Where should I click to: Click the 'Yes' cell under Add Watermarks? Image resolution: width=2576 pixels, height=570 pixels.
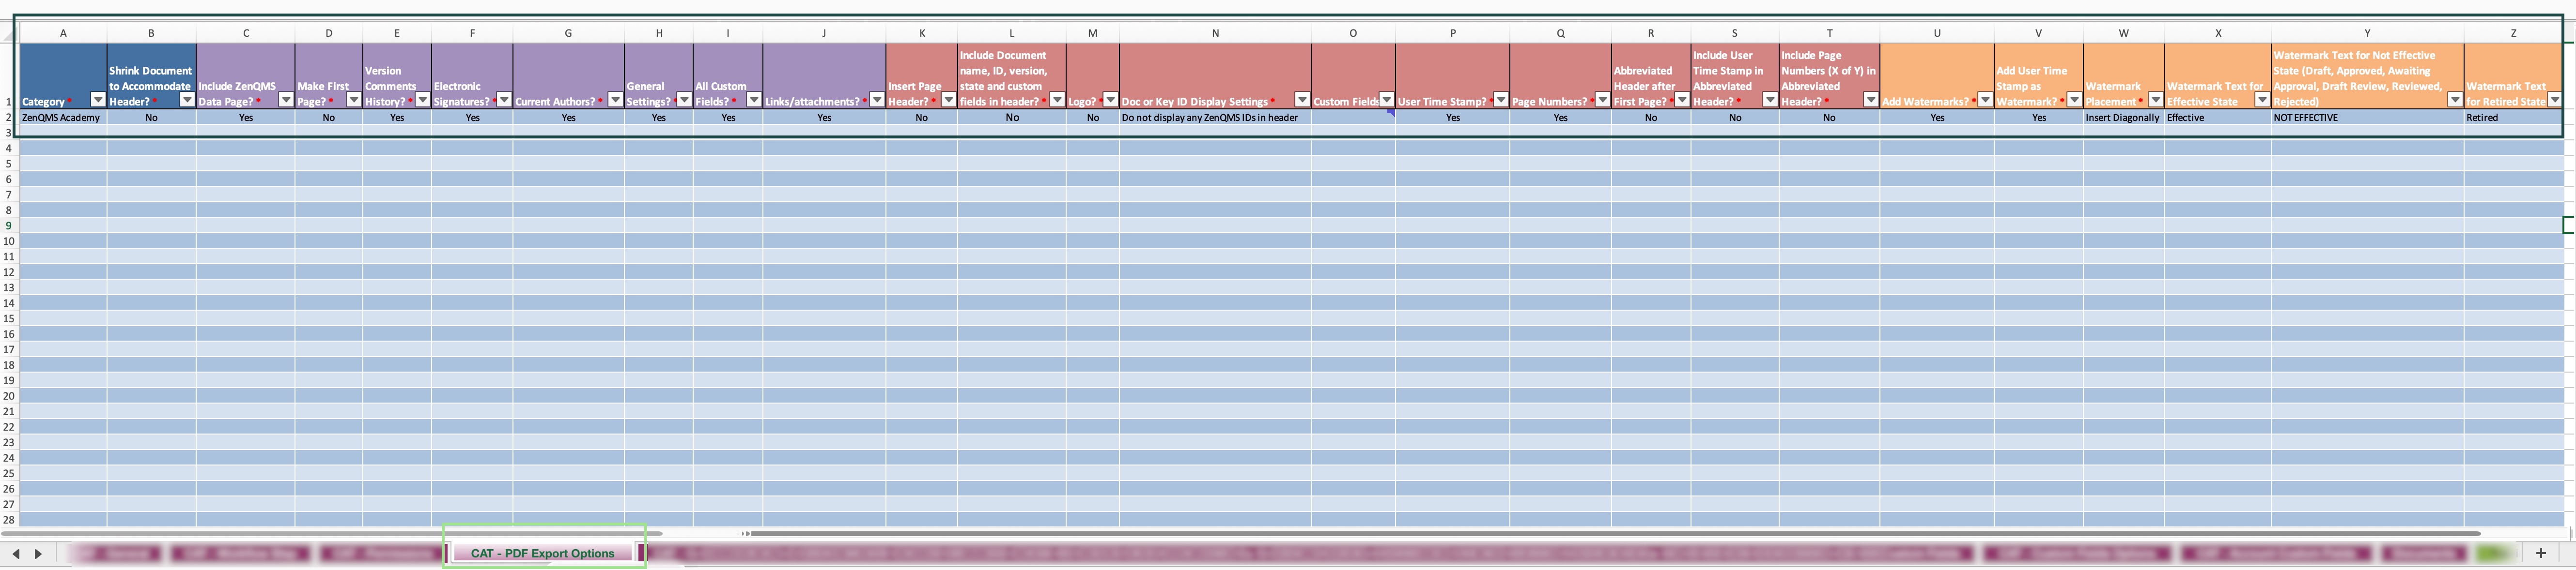tap(1936, 118)
